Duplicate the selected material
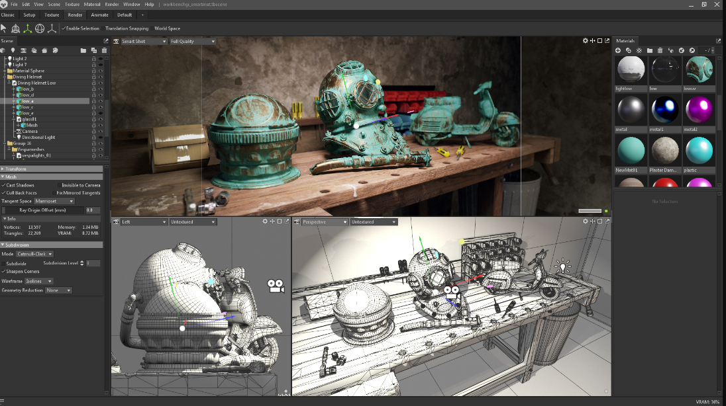Screen dimensions: 726x406 (629, 50)
